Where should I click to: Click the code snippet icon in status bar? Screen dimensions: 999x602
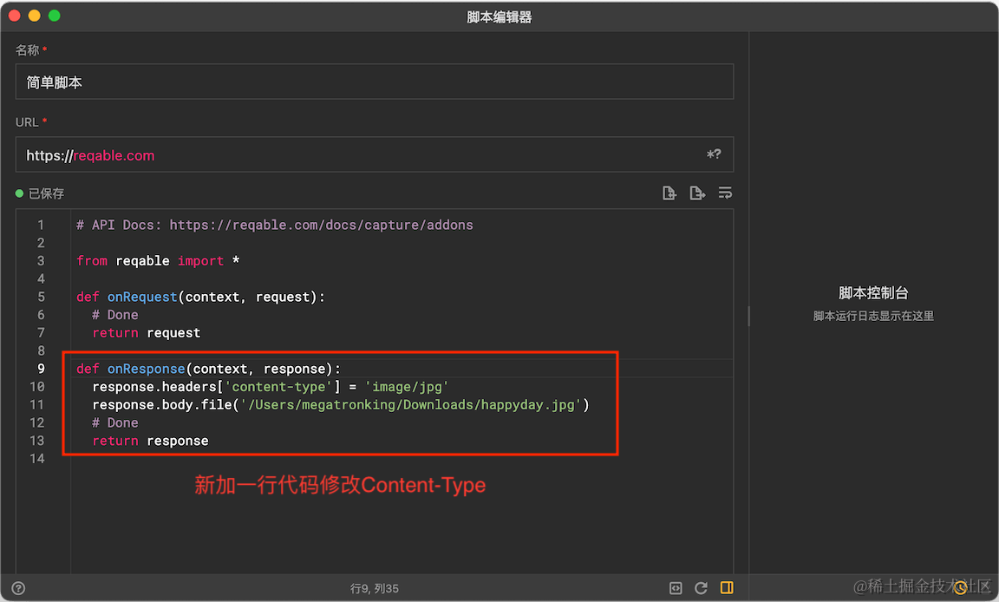point(676,588)
